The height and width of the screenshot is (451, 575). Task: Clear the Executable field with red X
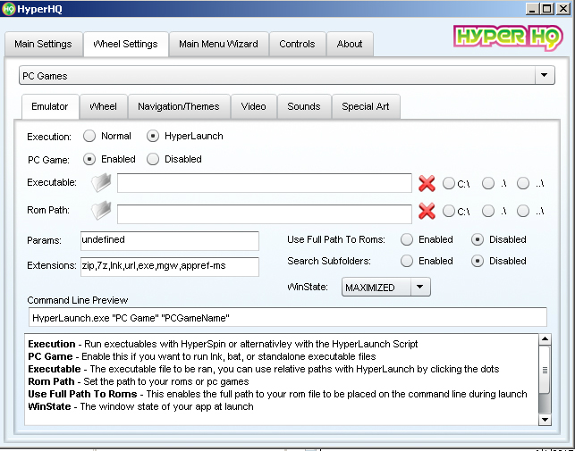(427, 183)
